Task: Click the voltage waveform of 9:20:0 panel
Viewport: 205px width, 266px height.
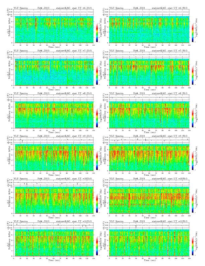Action: (x=54, y=140)
